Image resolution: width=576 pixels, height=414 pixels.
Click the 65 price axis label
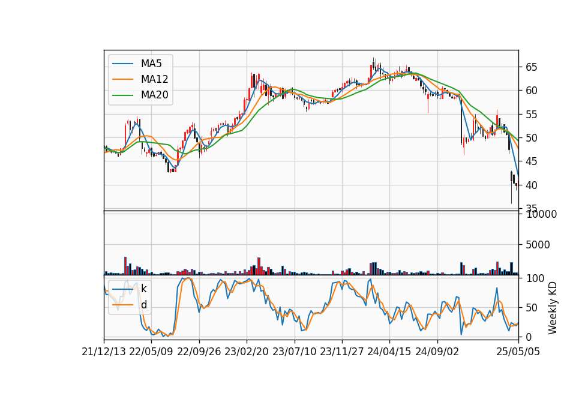(531, 67)
